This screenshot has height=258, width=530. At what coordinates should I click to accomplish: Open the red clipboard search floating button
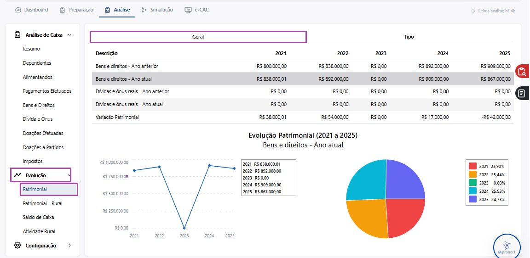pyautogui.click(x=522, y=72)
